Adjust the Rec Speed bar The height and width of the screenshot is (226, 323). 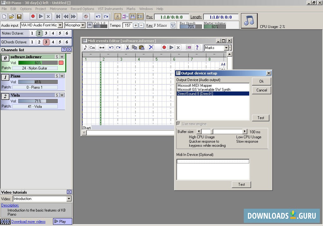pyautogui.click(x=191, y=27)
